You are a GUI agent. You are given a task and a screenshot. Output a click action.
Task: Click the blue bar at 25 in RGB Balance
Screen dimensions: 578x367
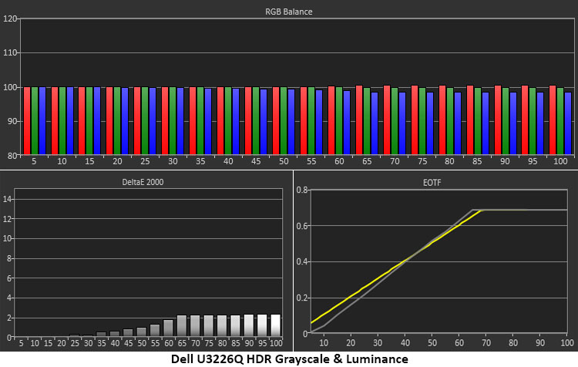[153, 121]
